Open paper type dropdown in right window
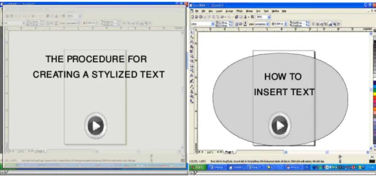The height and width of the screenshot is (180, 376). coord(213,24)
